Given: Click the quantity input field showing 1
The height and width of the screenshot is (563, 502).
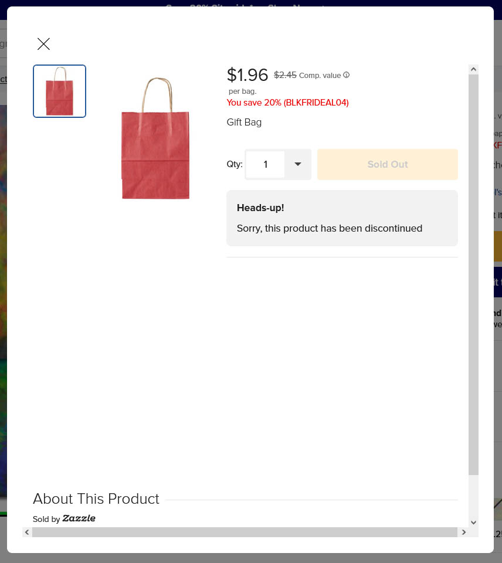Looking at the screenshot, I should coord(265,164).
